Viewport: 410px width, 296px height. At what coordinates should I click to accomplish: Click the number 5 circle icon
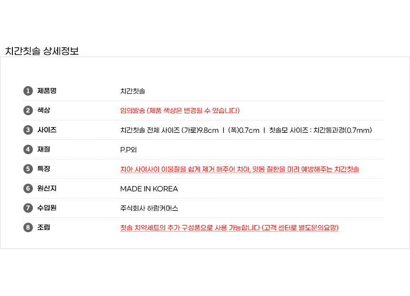click(28, 169)
